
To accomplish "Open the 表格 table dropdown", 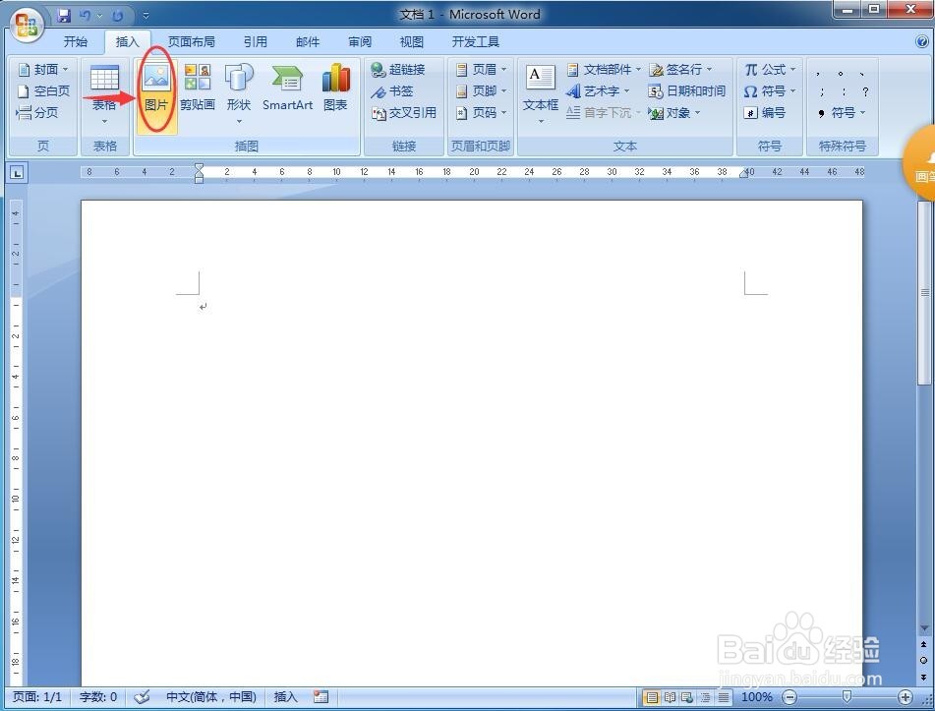I will point(104,95).
